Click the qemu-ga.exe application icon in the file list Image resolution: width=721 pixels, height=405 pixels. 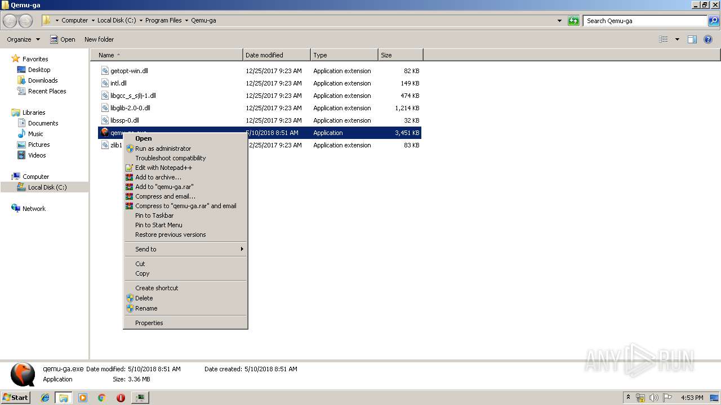click(x=105, y=133)
